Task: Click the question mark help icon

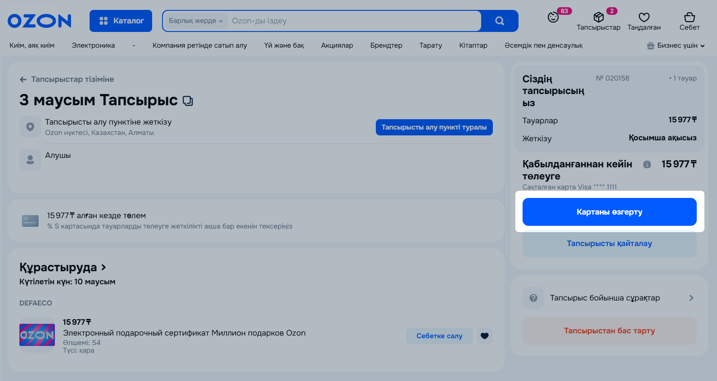Action: pyautogui.click(x=533, y=298)
